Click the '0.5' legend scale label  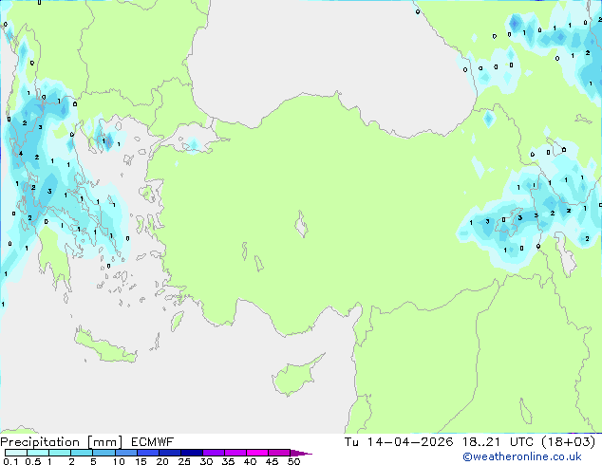pos(33,461)
